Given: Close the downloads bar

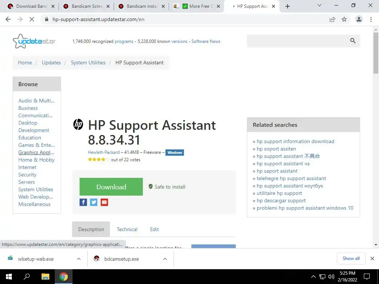Looking at the screenshot, I should [372, 258].
